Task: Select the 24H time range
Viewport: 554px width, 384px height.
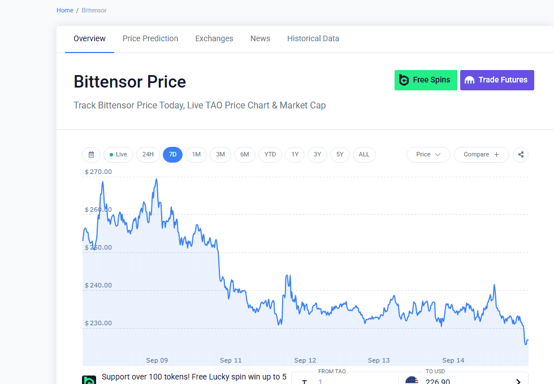Action: coord(148,155)
